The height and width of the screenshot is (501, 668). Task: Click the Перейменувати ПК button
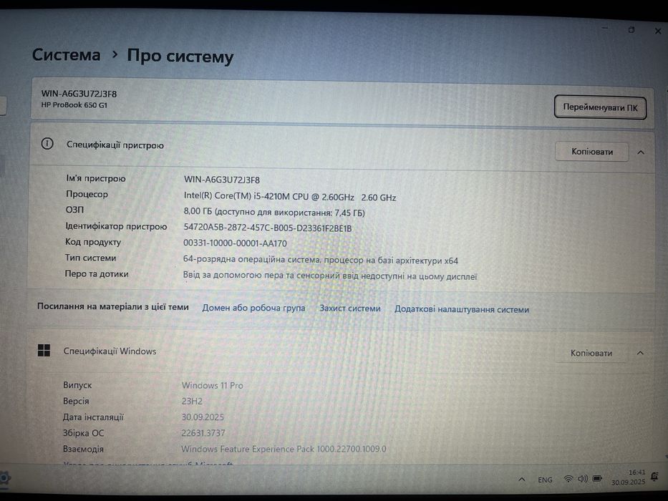[x=600, y=107]
